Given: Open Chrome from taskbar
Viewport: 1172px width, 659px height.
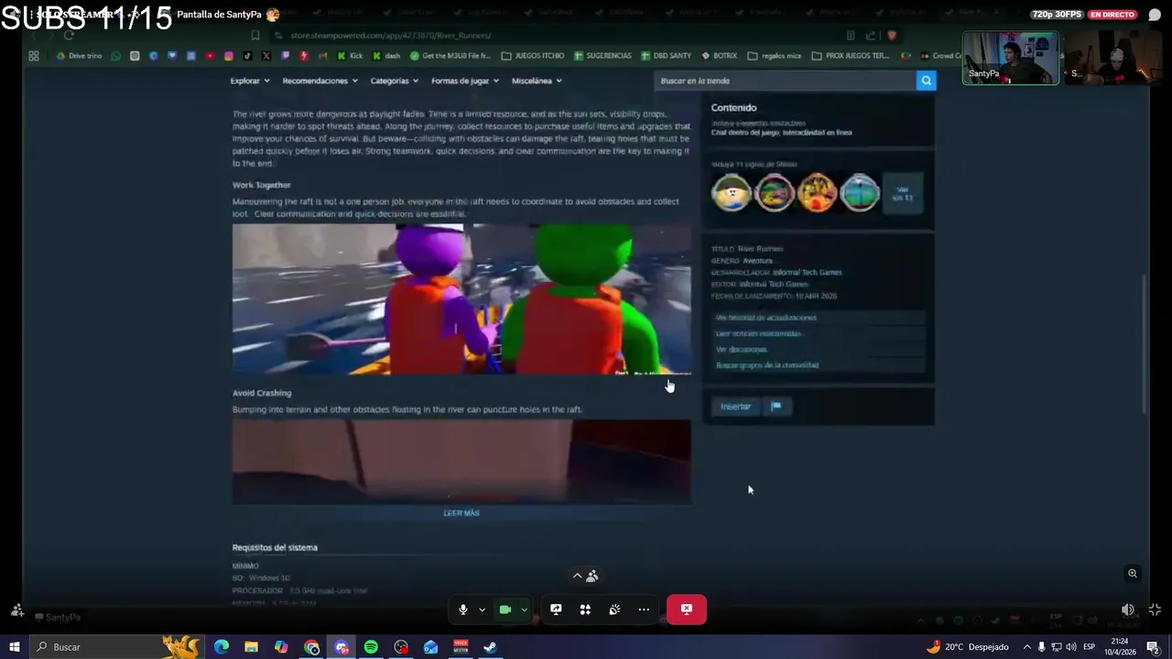Looking at the screenshot, I should (x=311, y=647).
